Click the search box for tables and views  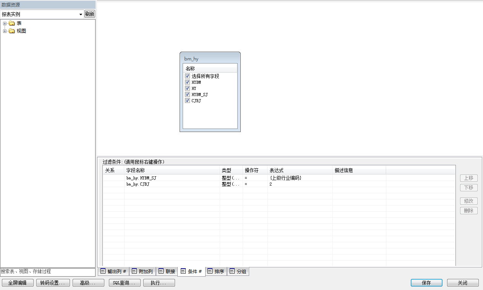(47, 271)
